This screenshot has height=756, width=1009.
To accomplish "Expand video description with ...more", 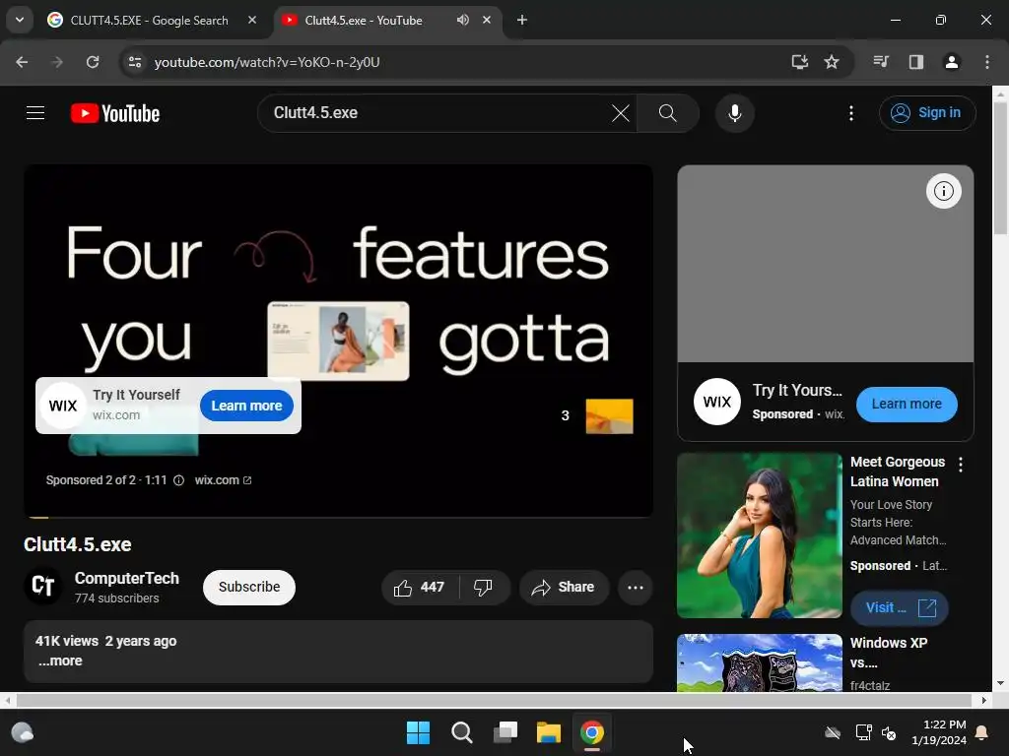I will pos(60,661).
